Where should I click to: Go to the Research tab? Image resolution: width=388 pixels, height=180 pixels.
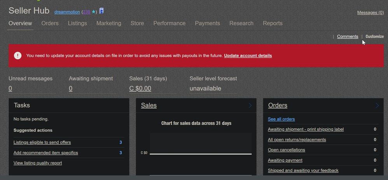tap(241, 23)
